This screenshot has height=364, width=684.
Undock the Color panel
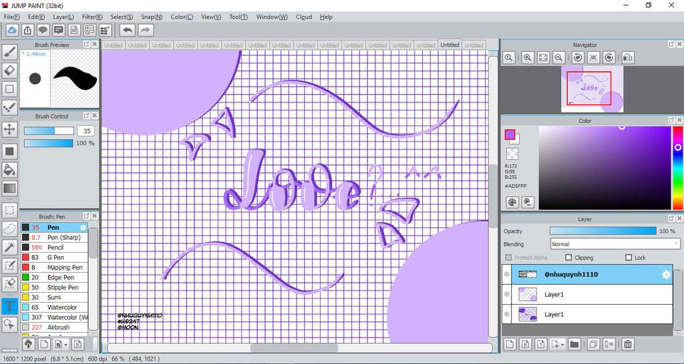pos(671,120)
